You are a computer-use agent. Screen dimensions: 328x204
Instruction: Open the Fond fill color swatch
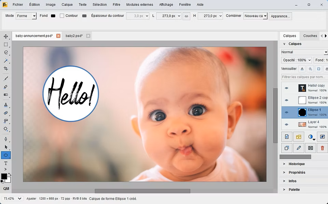click(x=53, y=16)
